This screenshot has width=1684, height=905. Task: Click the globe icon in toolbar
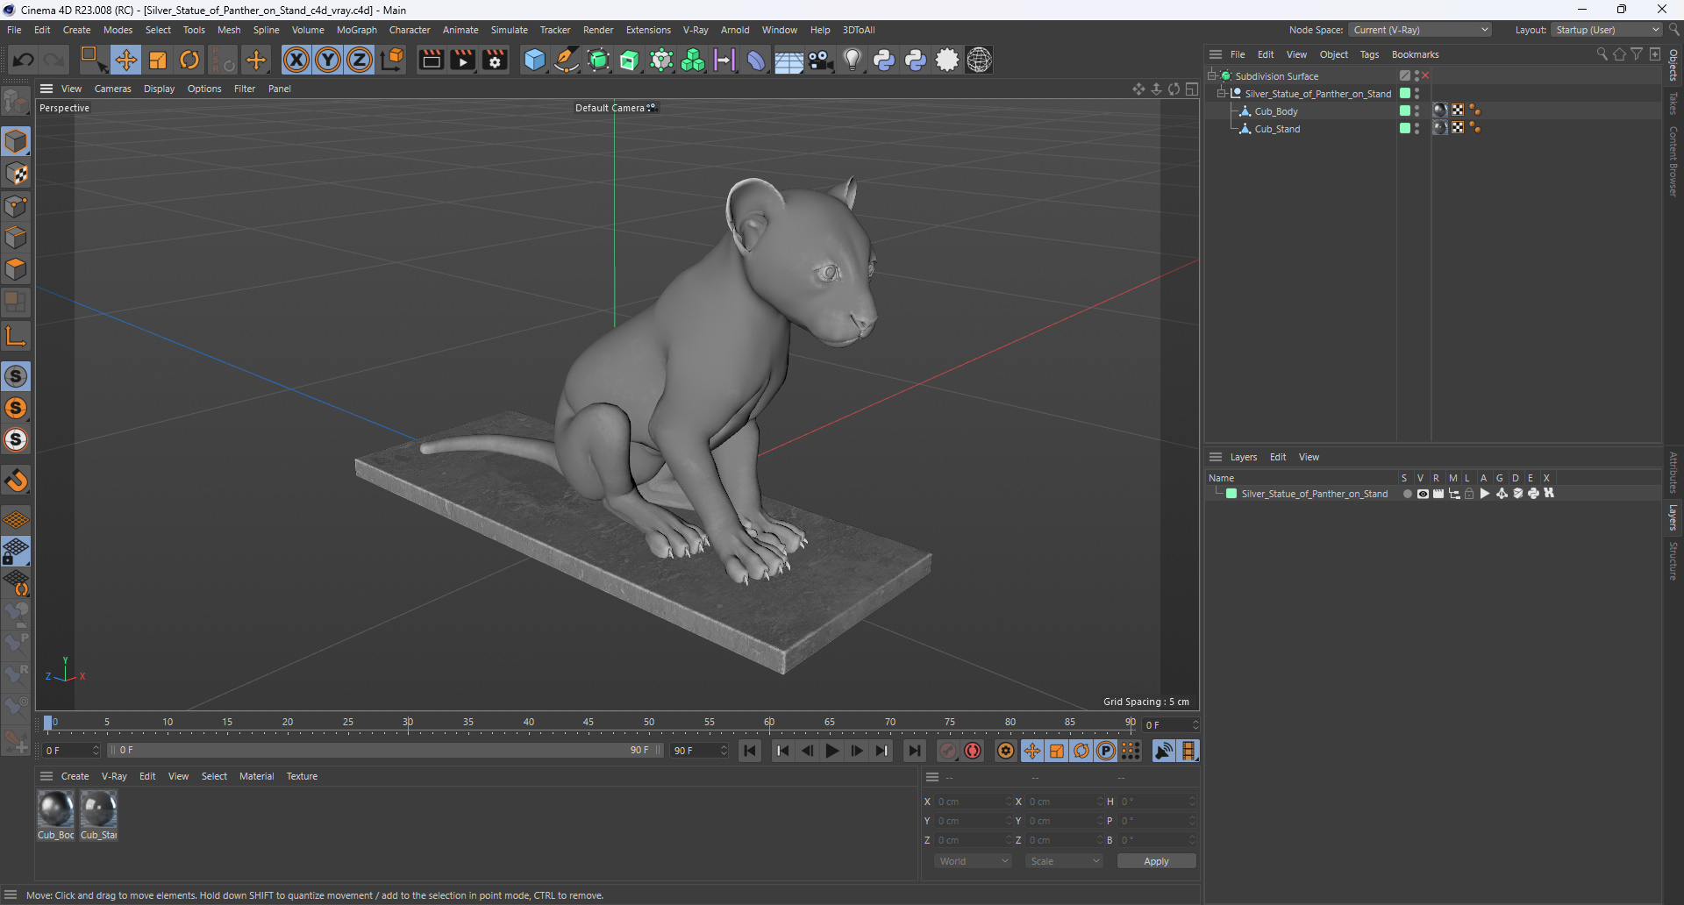[x=979, y=60]
